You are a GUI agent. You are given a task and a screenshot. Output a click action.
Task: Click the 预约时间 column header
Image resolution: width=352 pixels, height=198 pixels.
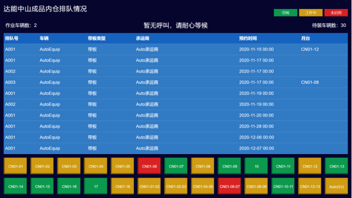click(x=248, y=38)
